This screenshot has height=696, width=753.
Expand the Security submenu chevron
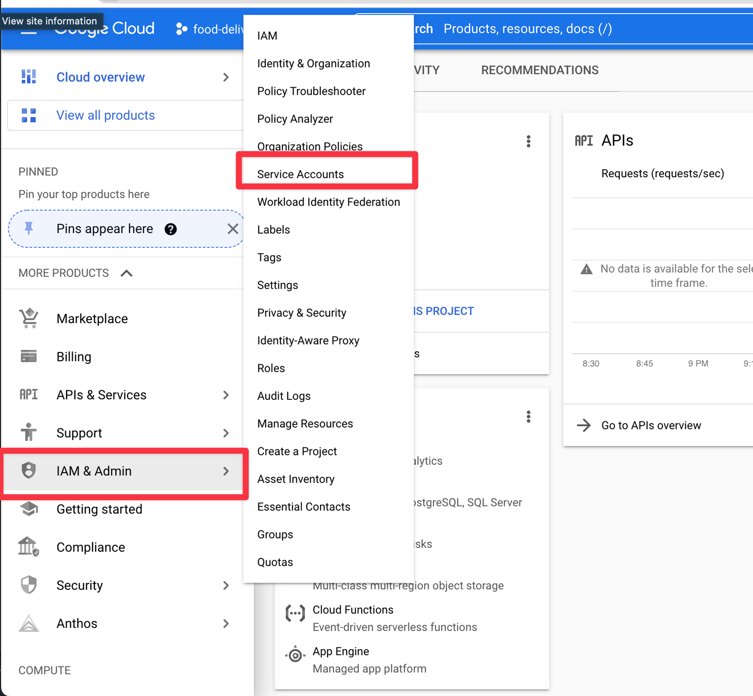point(226,585)
